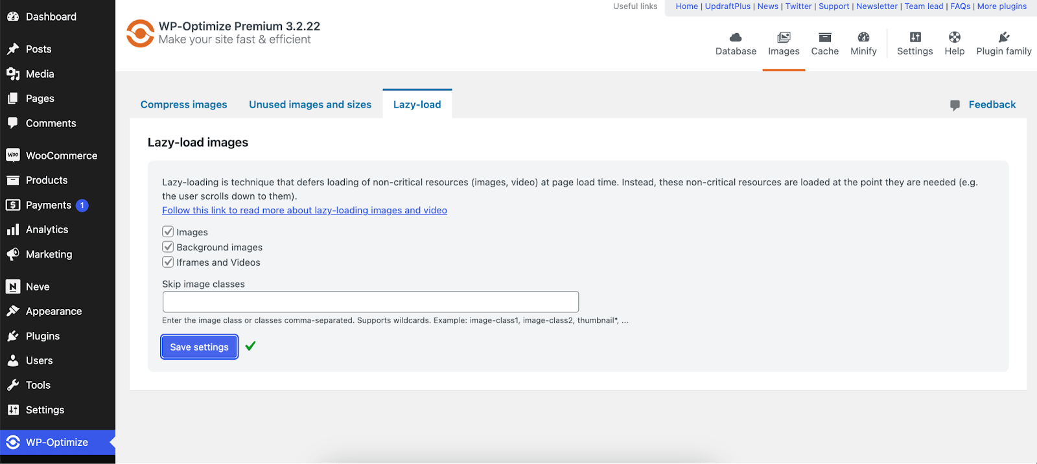Open the News useful link

[x=768, y=6]
